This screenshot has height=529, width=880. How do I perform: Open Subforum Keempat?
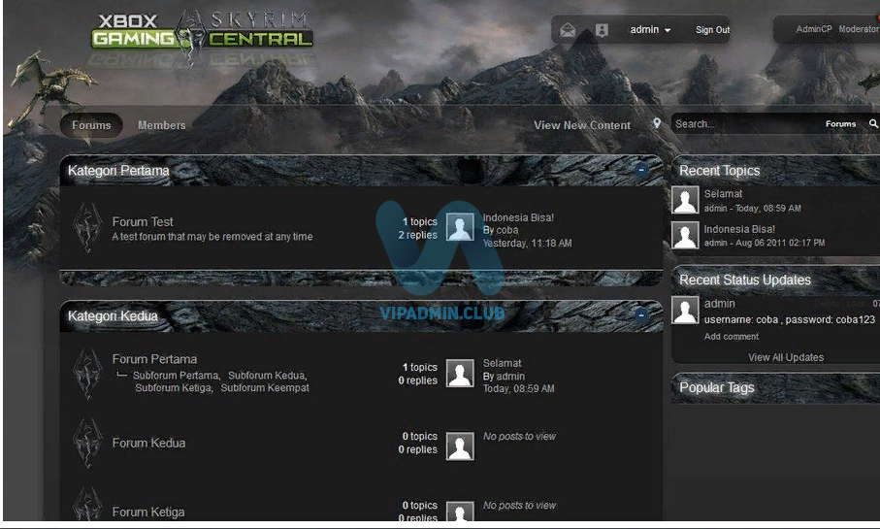tap(265, 387)
